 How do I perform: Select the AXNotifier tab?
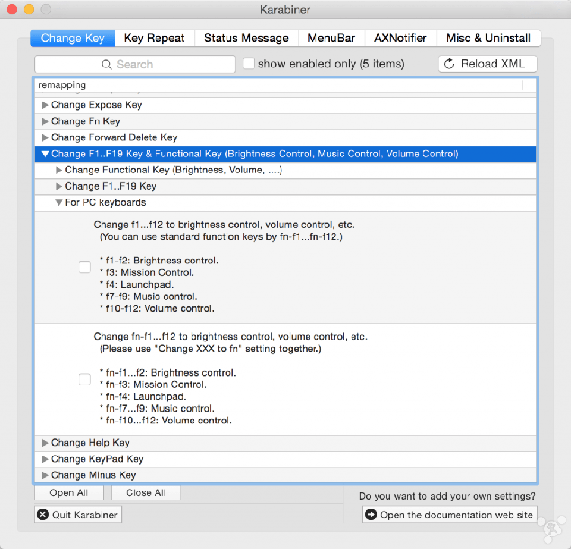[x=400, y=38]
